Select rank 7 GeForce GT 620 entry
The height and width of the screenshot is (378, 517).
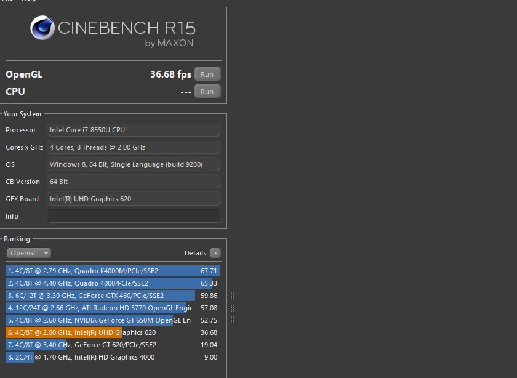click(113, 345)
